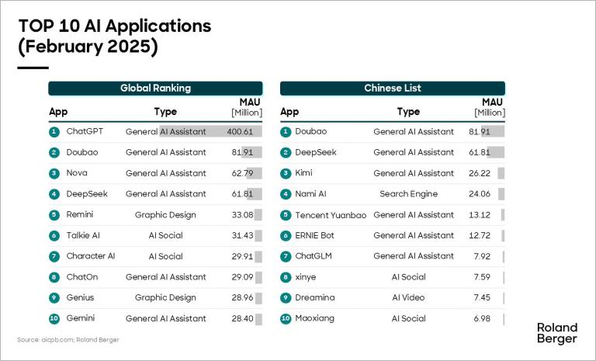Click Maoxiang's 6.98 MAU value

tap(485, 318)
